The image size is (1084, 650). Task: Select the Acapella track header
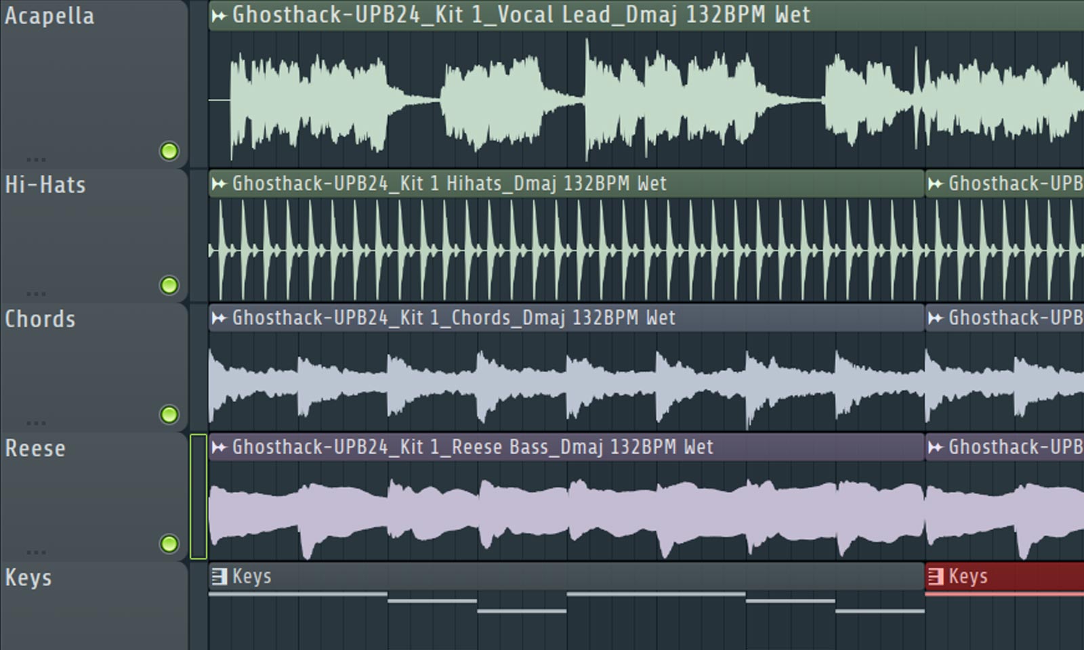click(x=93, y=84)
